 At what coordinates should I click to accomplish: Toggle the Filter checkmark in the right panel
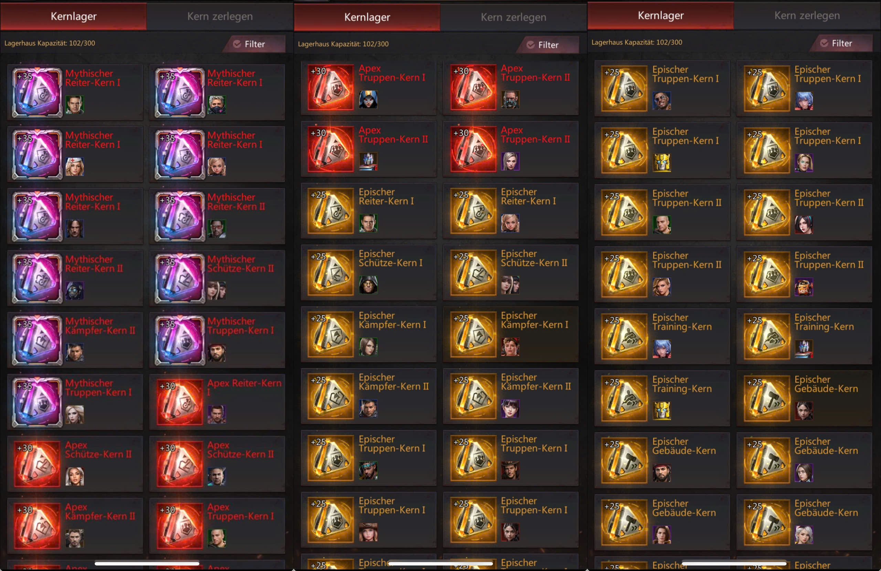tap(824, 43)
